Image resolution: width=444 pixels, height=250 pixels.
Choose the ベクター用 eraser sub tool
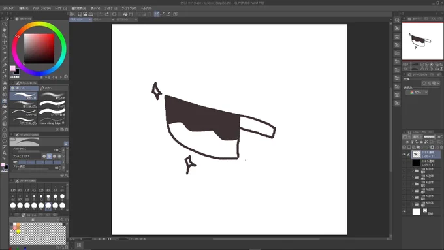(x=24, y=112)
